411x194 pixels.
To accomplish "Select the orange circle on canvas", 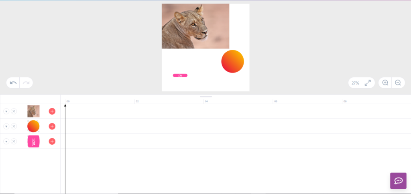I will [x=232, y=61].
